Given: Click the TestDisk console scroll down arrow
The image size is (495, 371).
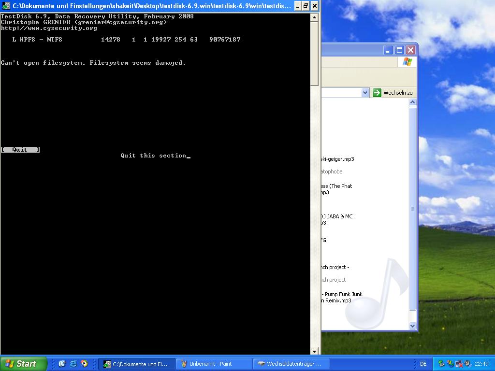Looking at the screenshot, I should 314,351.
